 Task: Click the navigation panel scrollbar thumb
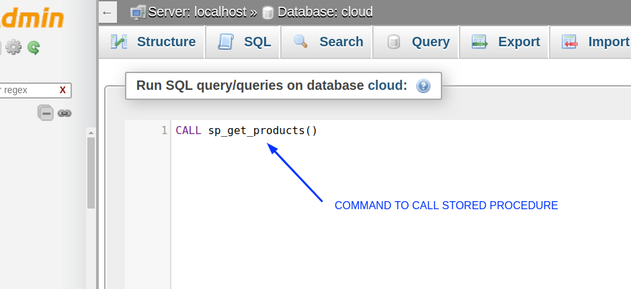(91, 173)
